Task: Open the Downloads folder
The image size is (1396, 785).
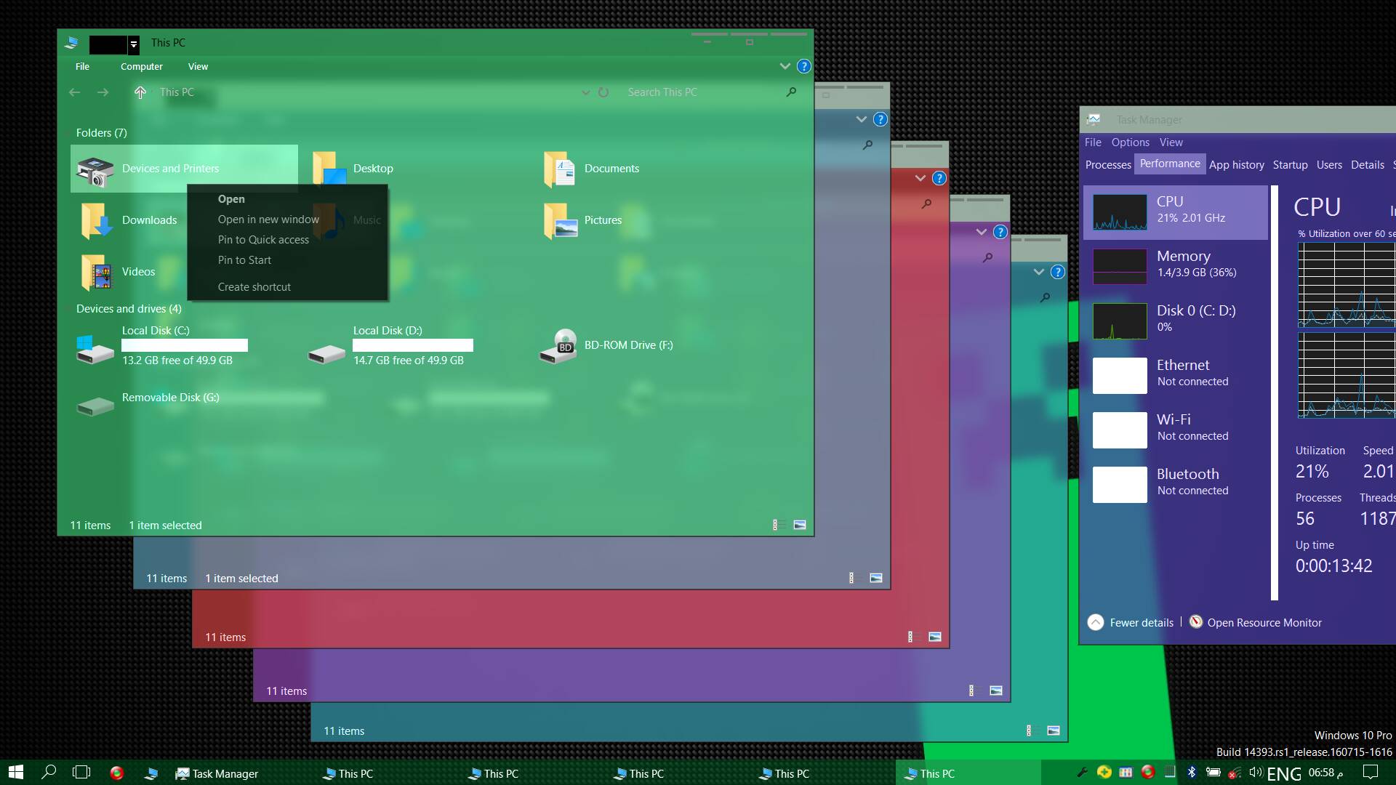Action: coord(129,220)
